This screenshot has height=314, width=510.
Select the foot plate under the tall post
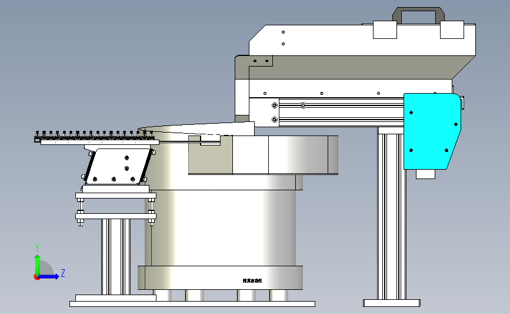[392, 303]
